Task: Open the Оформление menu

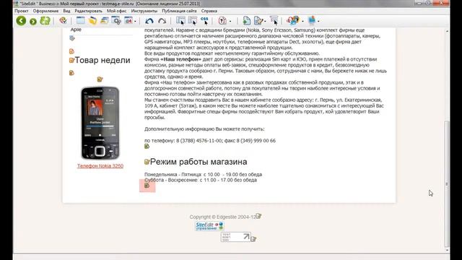Action: (45, 11)
